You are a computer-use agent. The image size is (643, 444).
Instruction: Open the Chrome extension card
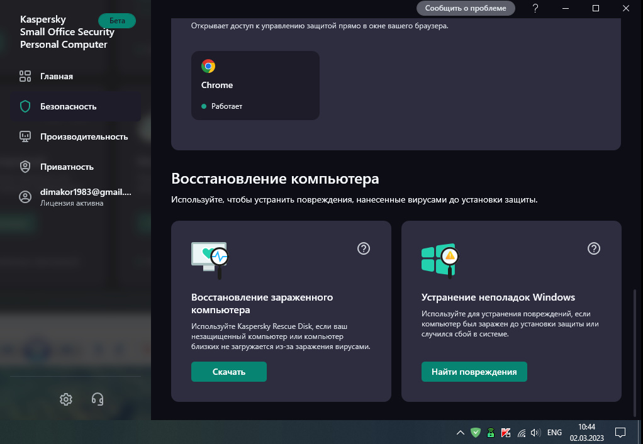tap(255, 86)
